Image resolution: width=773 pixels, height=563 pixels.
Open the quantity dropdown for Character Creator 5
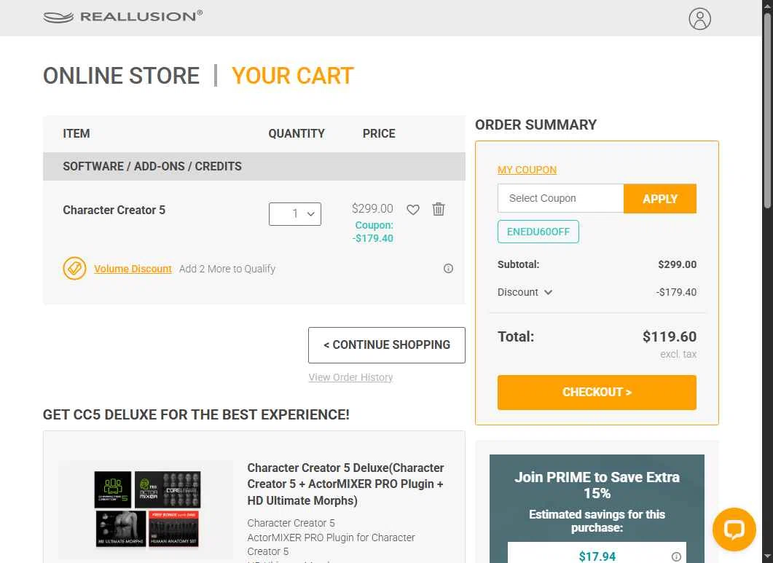coord(295,214)
